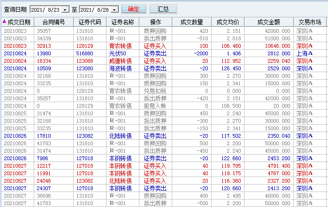Image resolution: width=328 pixels, height=207 pixels.
Task: Click the sort triangle on 成交日期 header
Action: [4, 21]
